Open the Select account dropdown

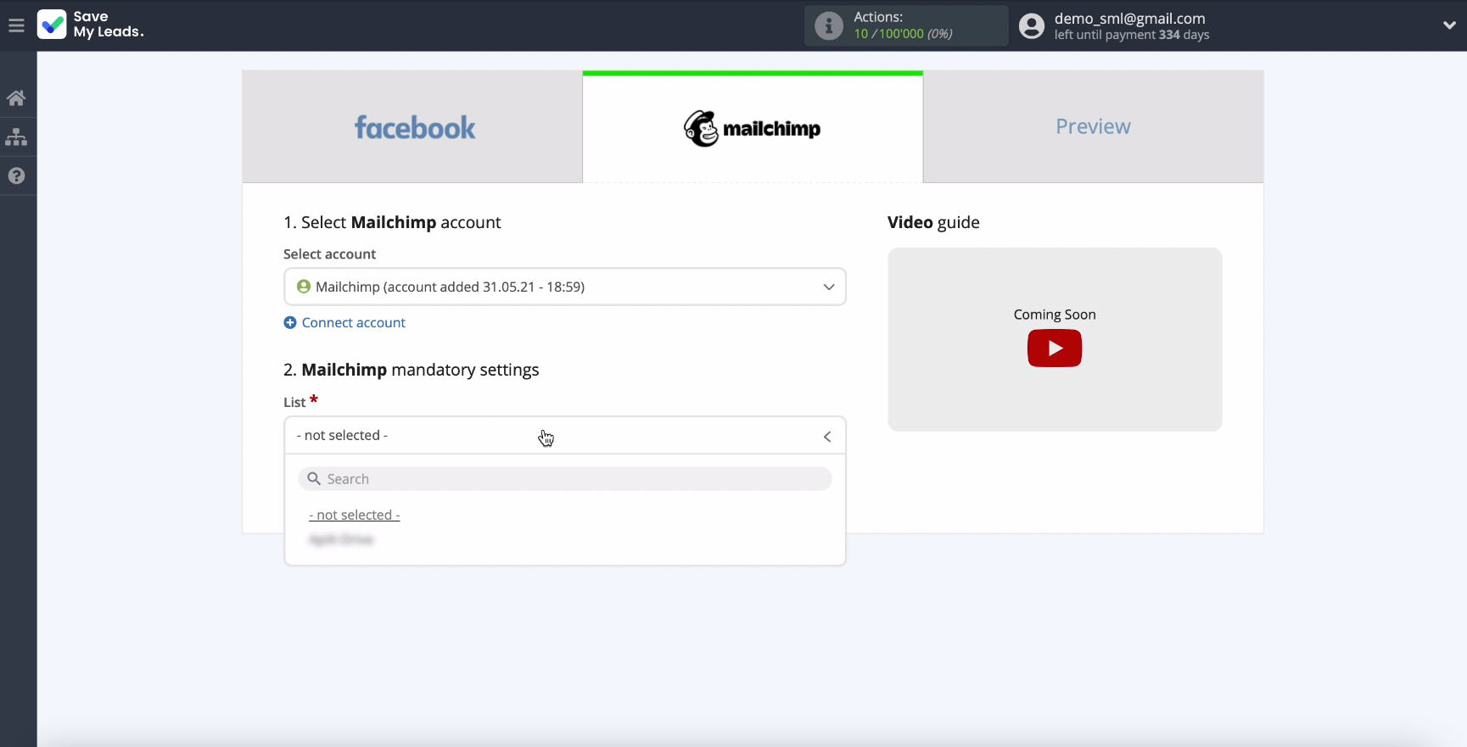pos(564,287)
